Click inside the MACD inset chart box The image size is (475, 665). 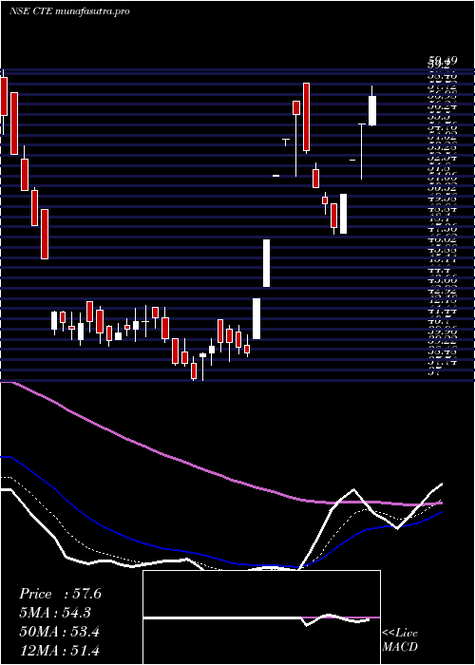261,617
